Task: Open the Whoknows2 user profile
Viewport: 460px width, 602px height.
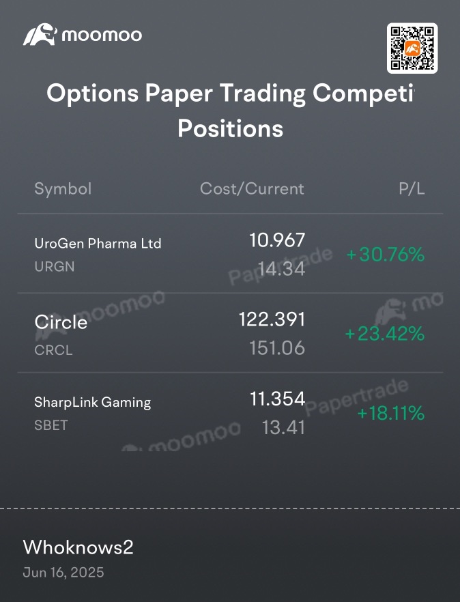Action: click(78, 547)
